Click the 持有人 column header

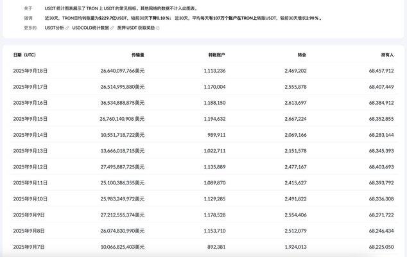point(387,55)
